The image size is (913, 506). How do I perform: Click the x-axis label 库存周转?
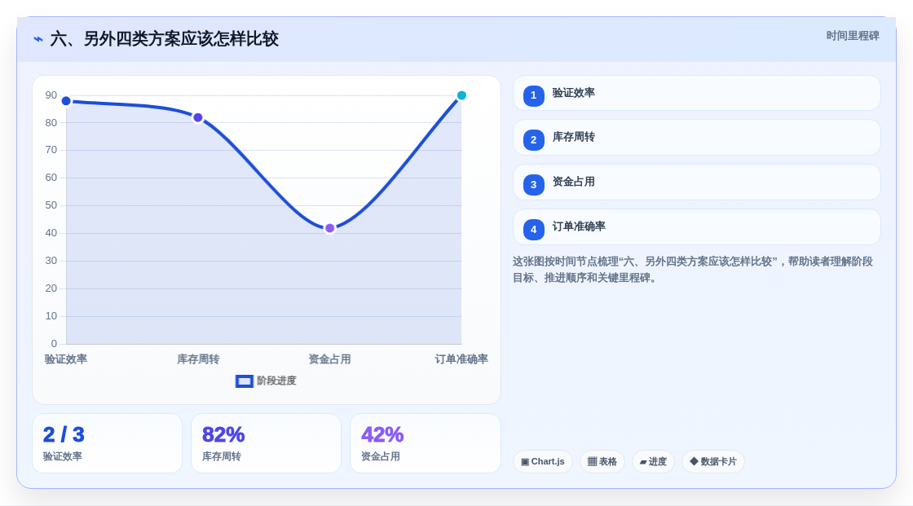click(198, 359)
